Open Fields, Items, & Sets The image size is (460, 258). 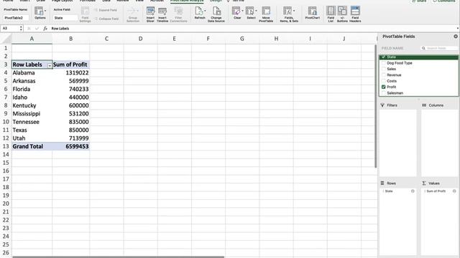(x=289, y=14)
